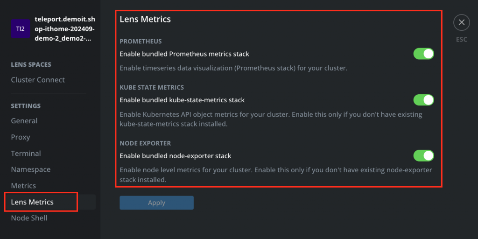Switch to Terminal settings
478x239 pixels.
pos(26,154)
